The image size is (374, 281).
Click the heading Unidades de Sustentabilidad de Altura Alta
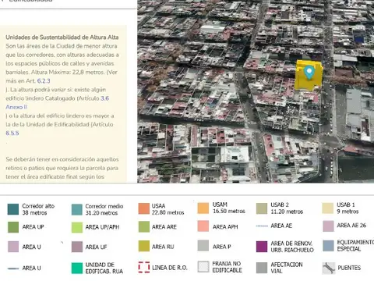point(62,37)
